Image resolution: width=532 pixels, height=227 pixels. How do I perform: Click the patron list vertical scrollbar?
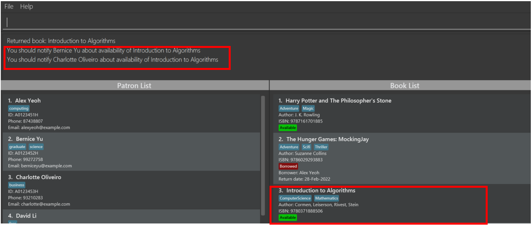click(263, 155)
